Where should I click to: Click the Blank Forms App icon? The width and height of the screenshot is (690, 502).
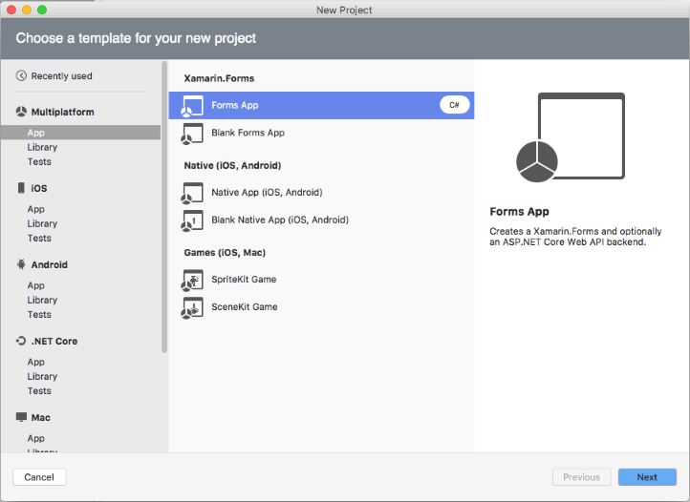click(192, 134)
